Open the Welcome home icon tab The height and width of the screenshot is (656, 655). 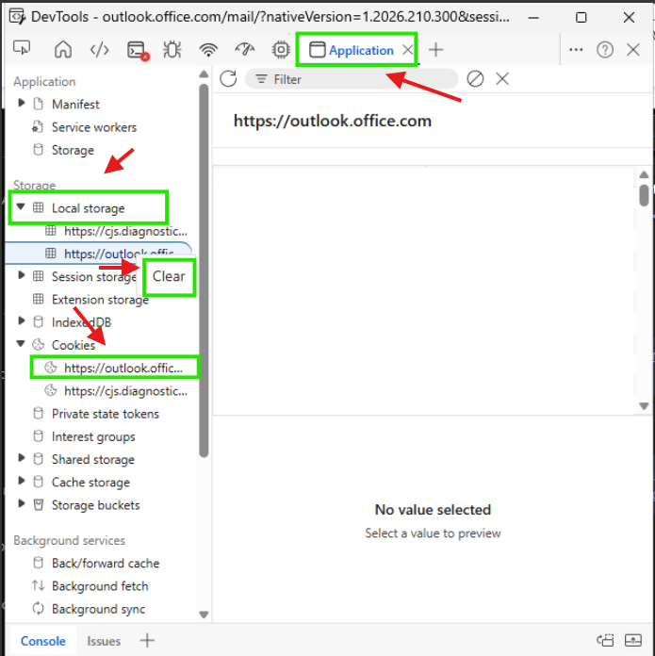(63, 50)
